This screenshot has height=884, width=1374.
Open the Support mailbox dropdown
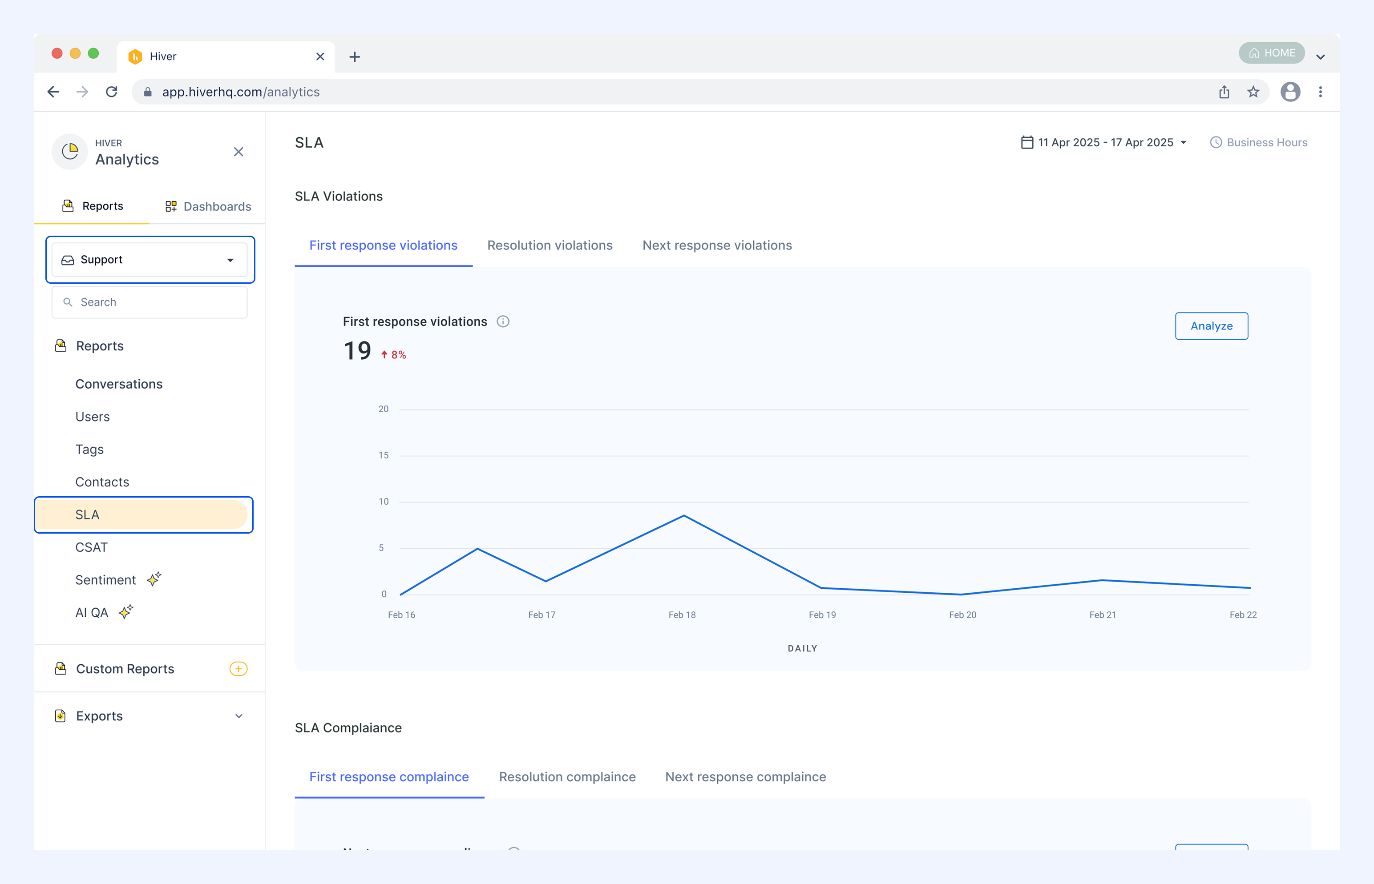click(150, 260)
